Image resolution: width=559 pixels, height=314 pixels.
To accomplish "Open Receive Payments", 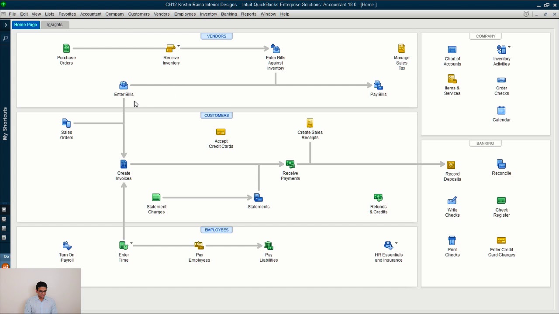I will point(290,164).
